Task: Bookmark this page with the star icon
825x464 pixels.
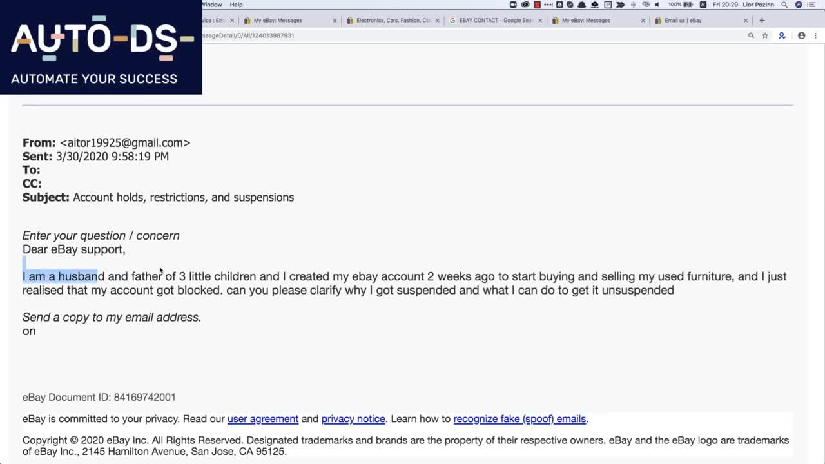Action: tap(765, 35)
